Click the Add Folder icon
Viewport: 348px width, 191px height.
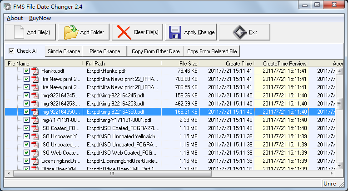[71, 32]
